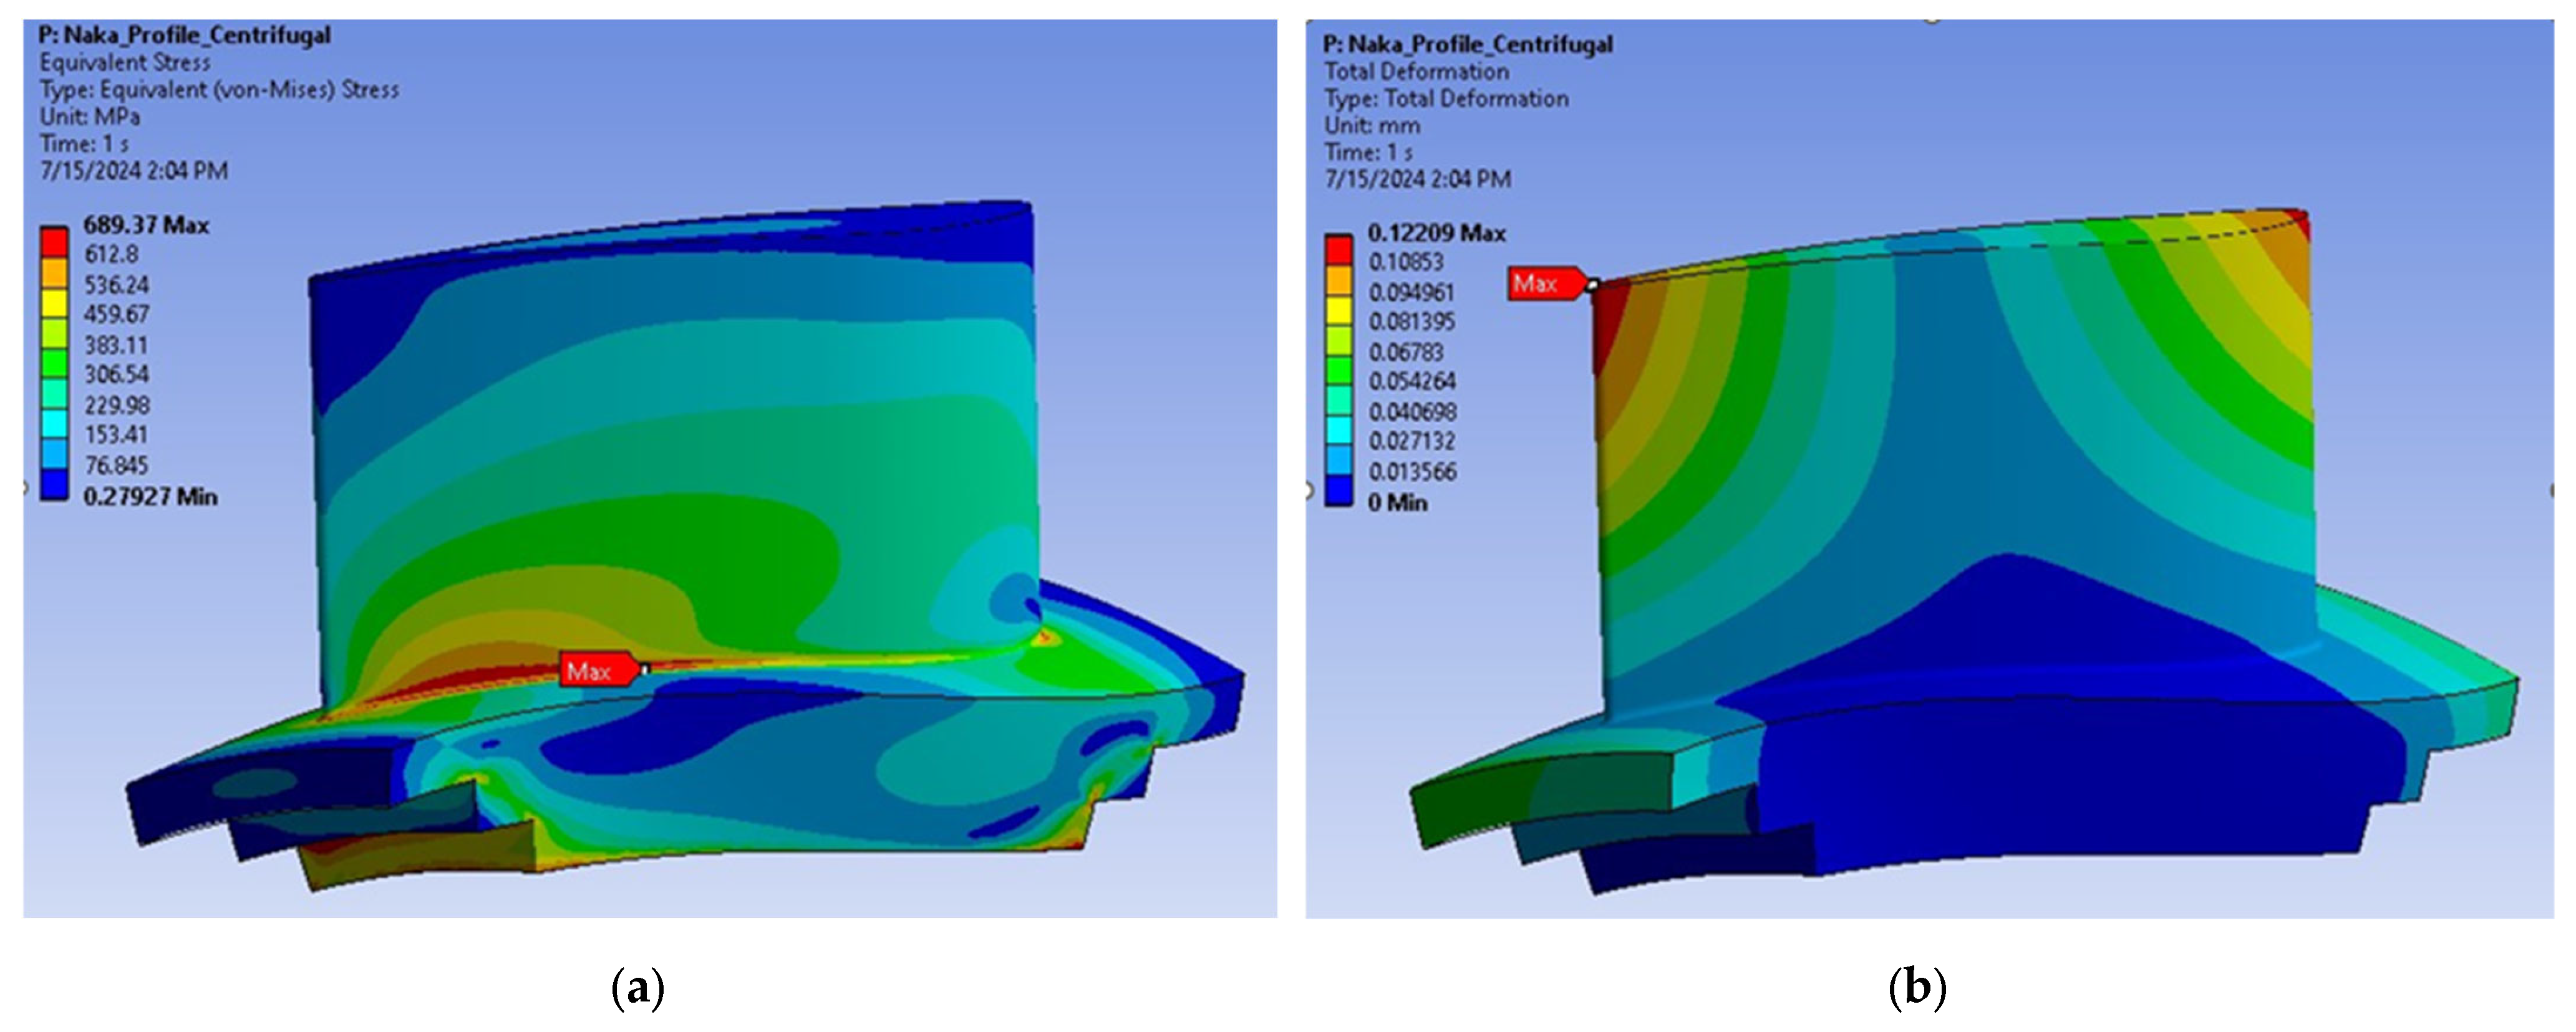Click the dark blue swatch in deformation legend
Screen dimensions: 2576x1032
(x=1339, y=490)
